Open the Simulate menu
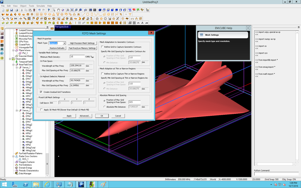Image resolution: width=301 pixels, height=188 pixels. coord(41,6)
